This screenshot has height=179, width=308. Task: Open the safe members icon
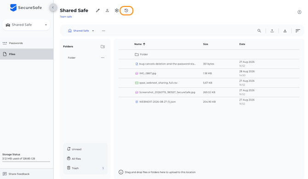tap(107, 11)
